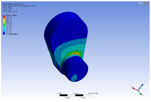This screenshot has height=102, width=151.
Task: Click the cyan 61.143 legend color band
Action: coord(4,29)
